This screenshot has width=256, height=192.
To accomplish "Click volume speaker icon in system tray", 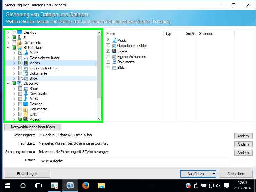I will tap(219, 186).
